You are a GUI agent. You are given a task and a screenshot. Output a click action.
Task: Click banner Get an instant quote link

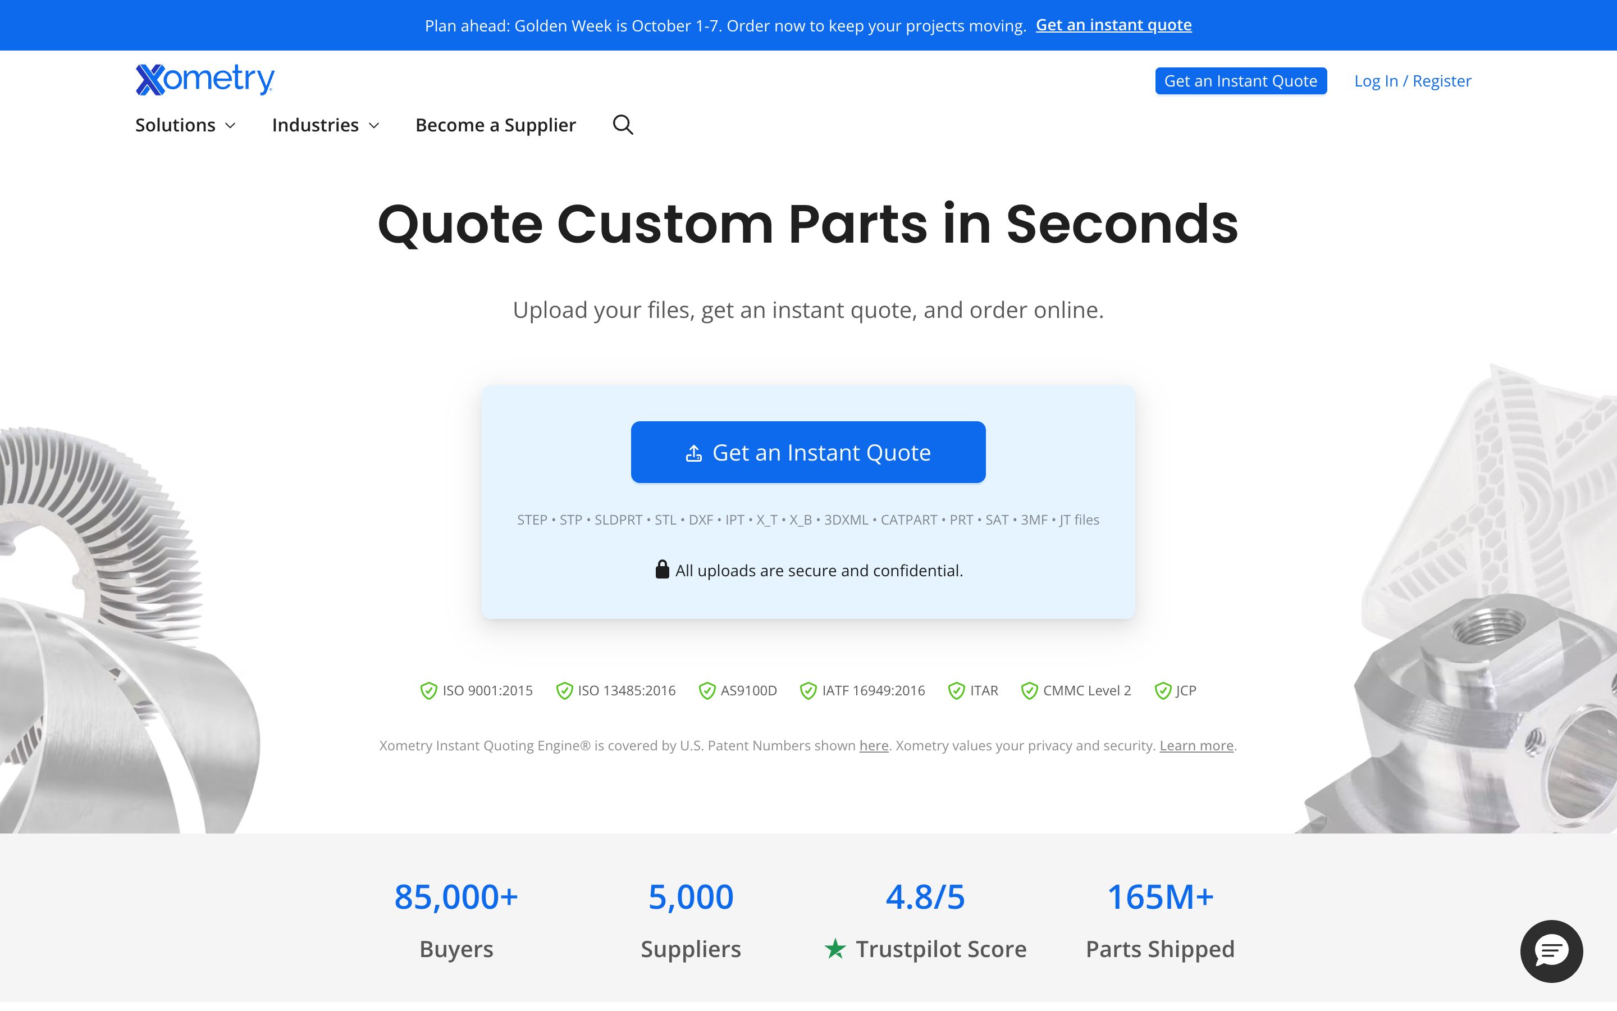pos(1113,25)
